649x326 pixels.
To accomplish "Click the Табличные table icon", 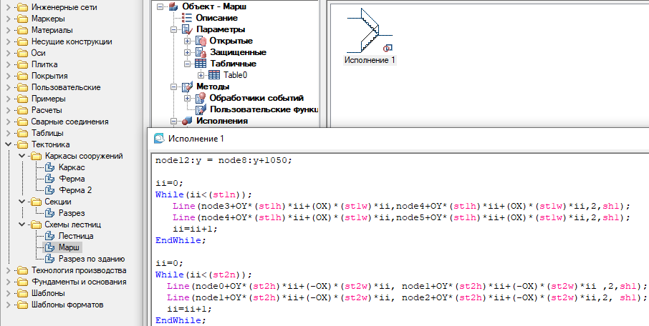I will tap(201, 64).
